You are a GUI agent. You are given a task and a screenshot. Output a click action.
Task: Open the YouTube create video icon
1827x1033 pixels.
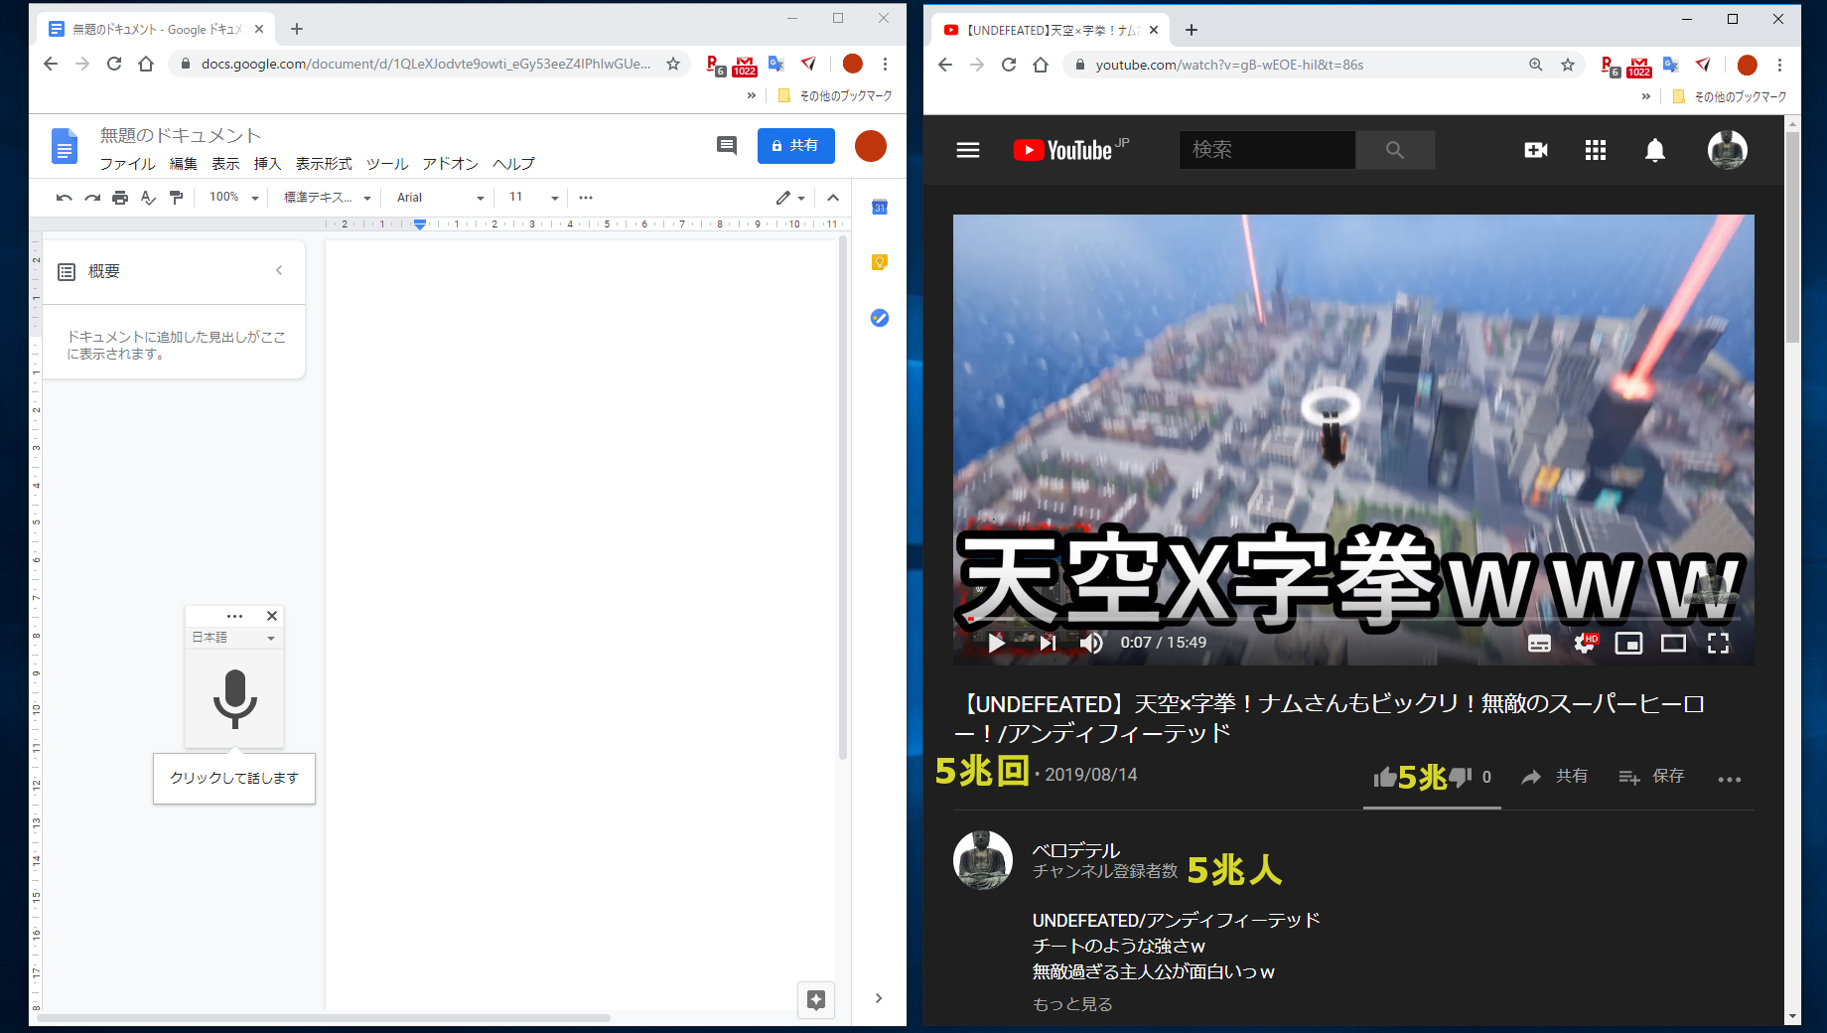pyautogui.click(x=1536, y=150)
